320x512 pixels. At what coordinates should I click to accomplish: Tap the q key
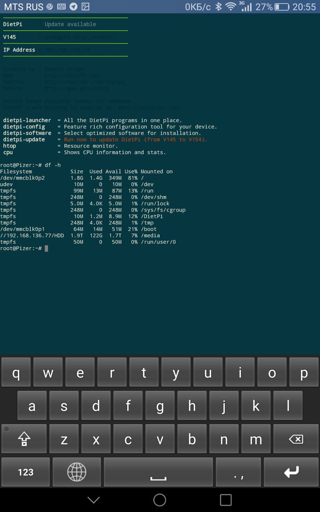[16, 372]
